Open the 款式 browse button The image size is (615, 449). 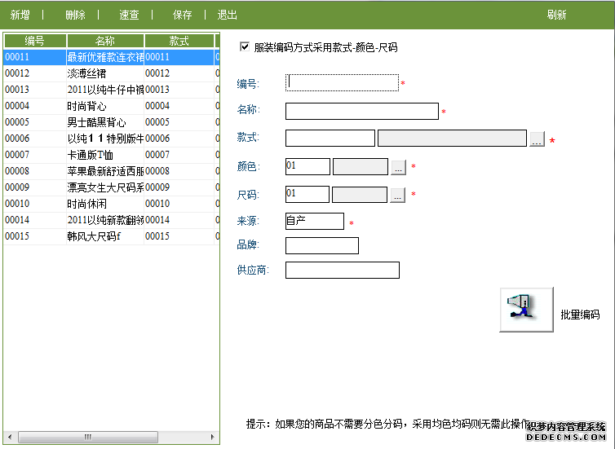[x=536, y=139]
